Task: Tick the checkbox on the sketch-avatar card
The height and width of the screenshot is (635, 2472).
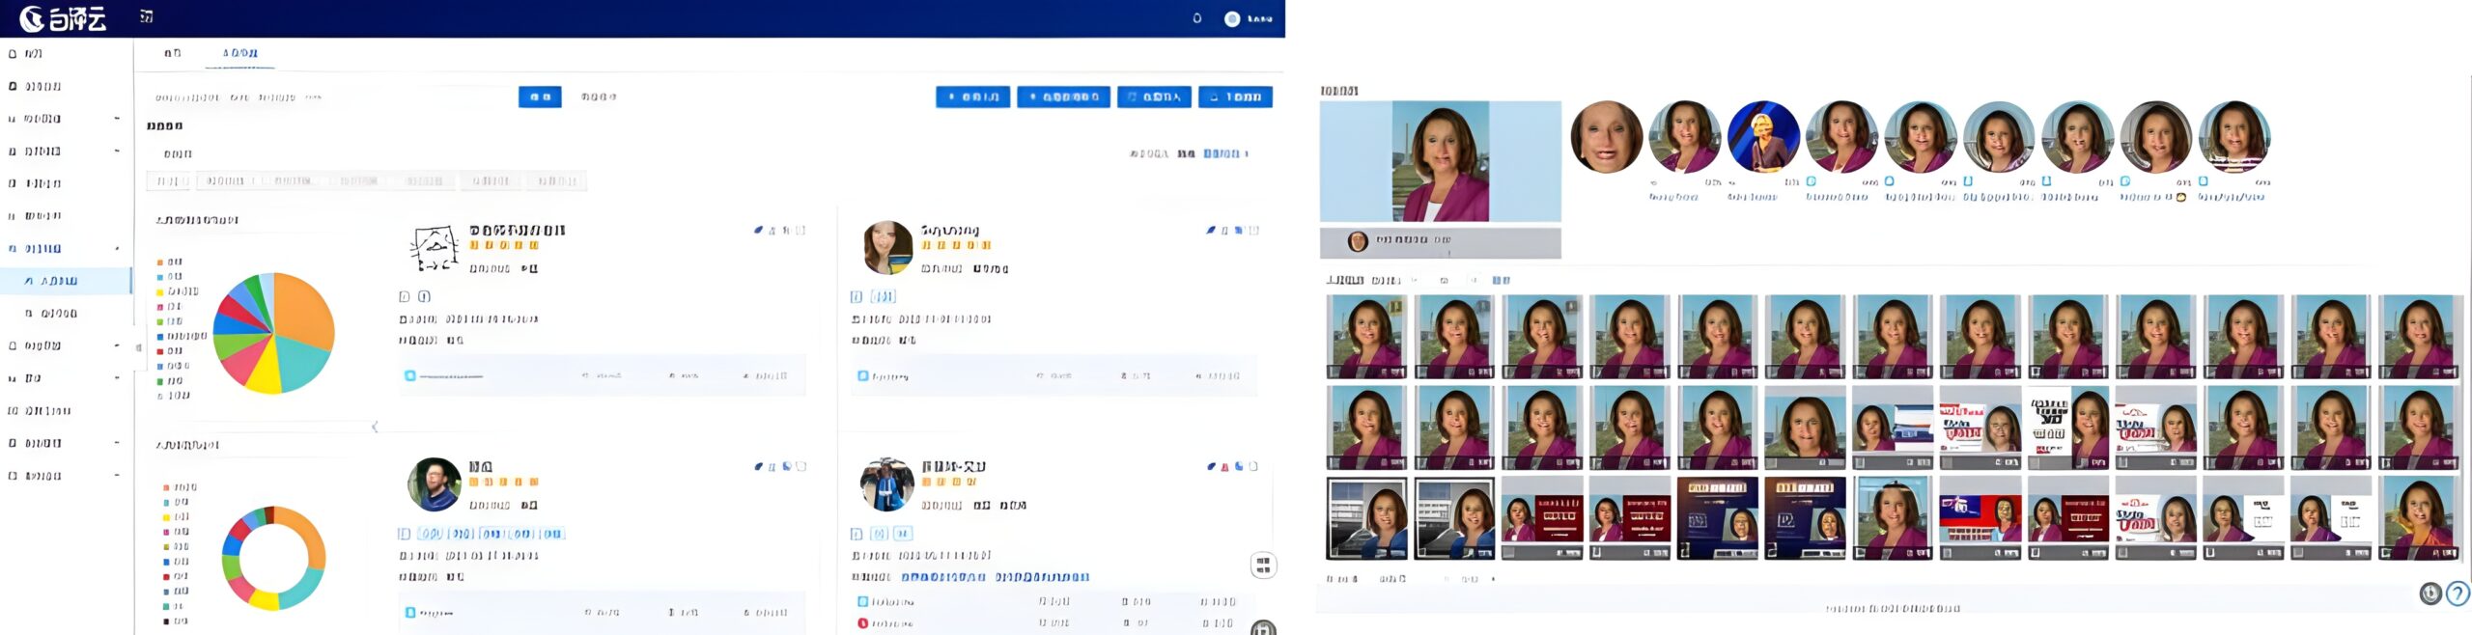Action: (x=801, y=231)
